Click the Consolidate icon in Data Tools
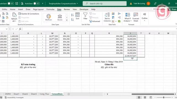Screen dimensions: 177x99 [x=119, y=14]
